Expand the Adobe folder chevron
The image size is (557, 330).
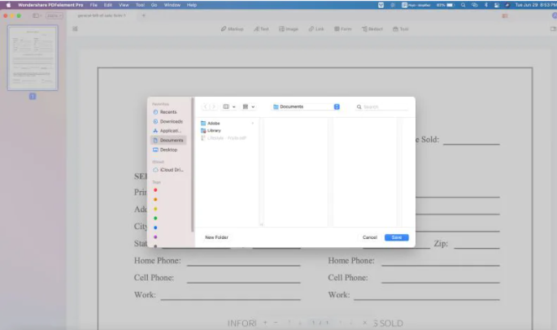pos(253,124)
